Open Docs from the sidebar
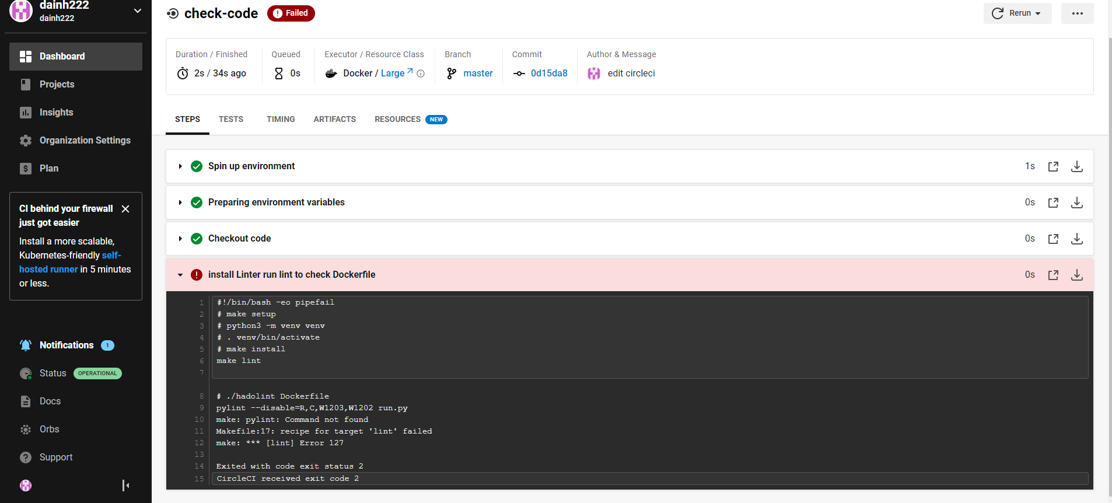Viewport: 1112px width, 503px height. click(x=50, y=401)
